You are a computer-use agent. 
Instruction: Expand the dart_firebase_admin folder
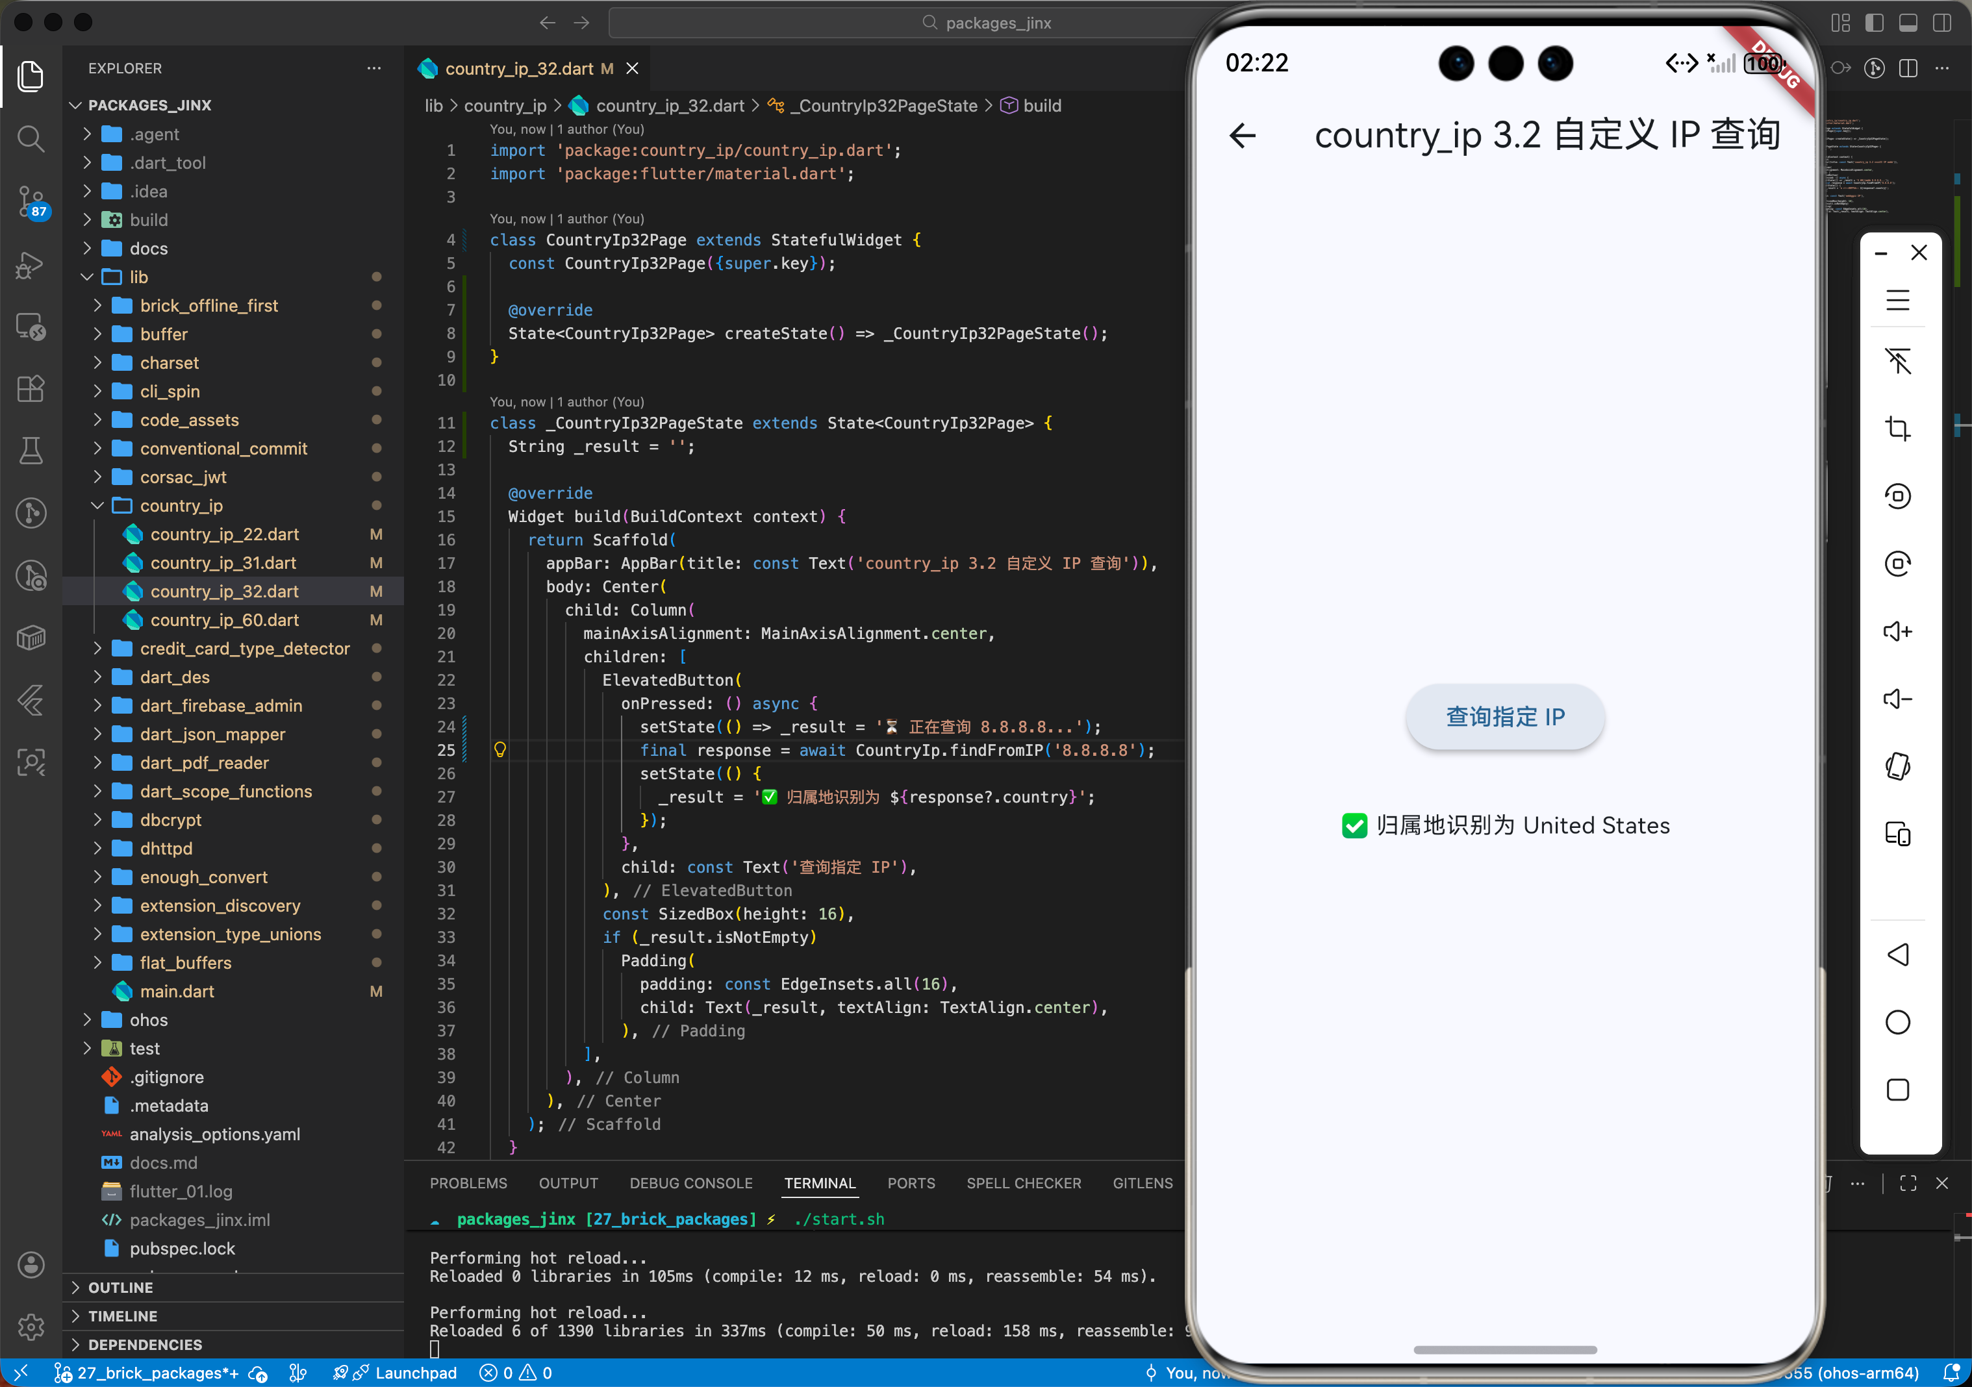221,706
